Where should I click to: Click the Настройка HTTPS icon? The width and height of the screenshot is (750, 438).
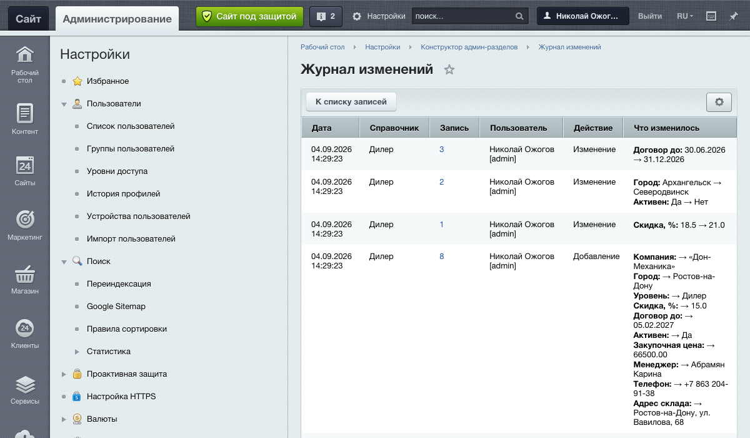click(x=77, y=397)
